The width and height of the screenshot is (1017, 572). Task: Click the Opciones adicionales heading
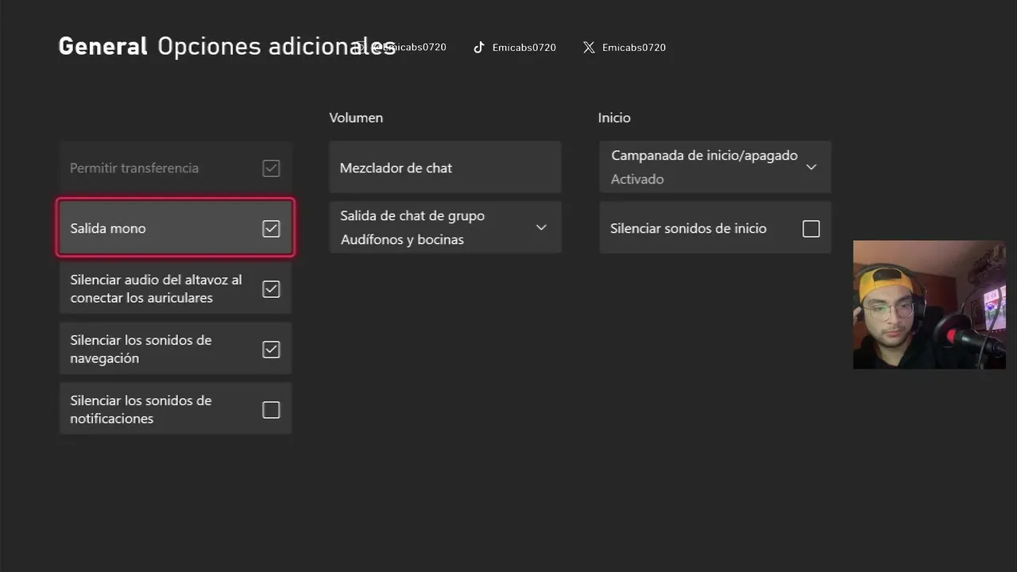point(276,46)
